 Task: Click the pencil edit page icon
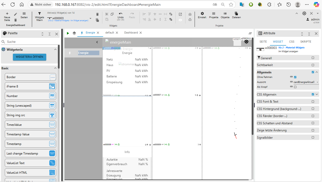tap(16, 14)
